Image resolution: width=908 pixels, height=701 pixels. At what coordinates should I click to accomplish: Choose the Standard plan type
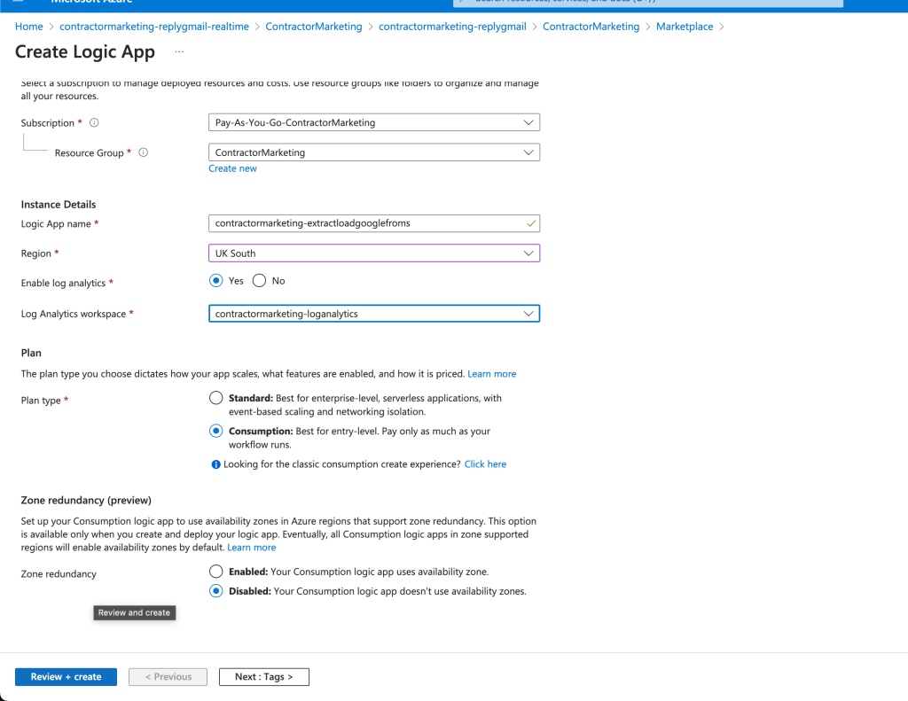(x=216, y=398)
